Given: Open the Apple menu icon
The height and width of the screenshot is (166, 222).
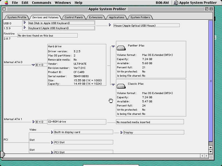Looking at the screenshot, I should (6, 2).
